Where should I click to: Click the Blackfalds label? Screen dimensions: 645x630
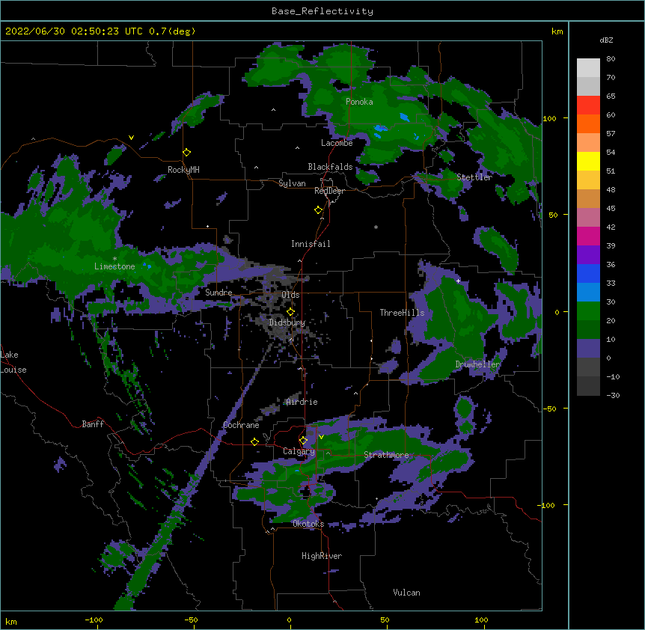coord(330,167)
